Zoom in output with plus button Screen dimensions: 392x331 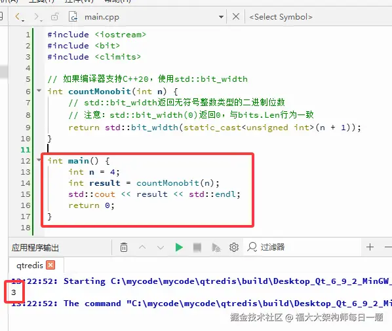coord(370,247)
